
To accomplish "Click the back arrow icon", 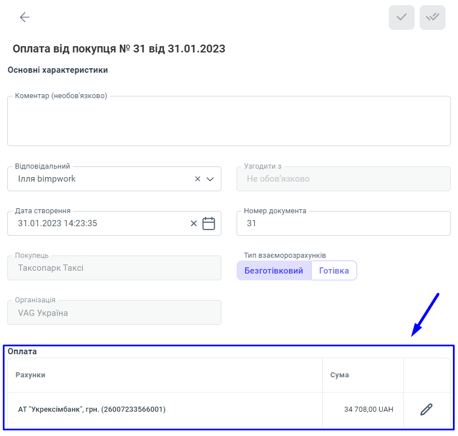I will click(24, 17).
